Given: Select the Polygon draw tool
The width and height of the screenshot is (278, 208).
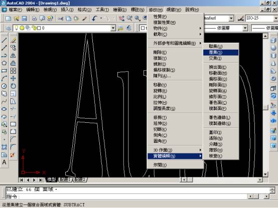Looking at the screenshot, I should pyautogui.click(x=4, y=63).
